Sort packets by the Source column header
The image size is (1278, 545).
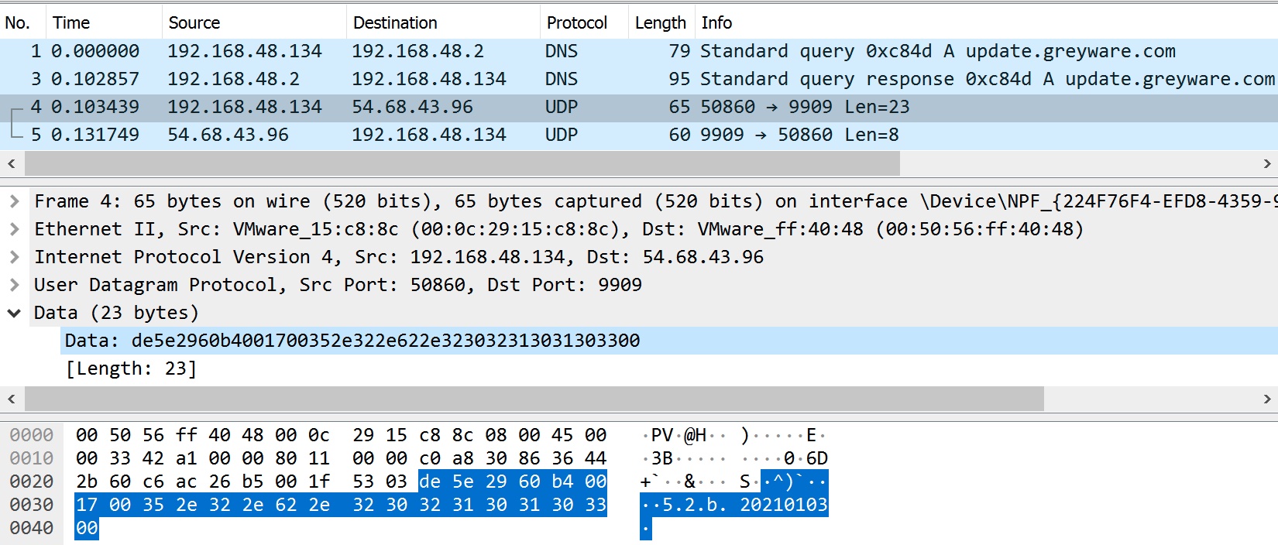coord(255,22)
